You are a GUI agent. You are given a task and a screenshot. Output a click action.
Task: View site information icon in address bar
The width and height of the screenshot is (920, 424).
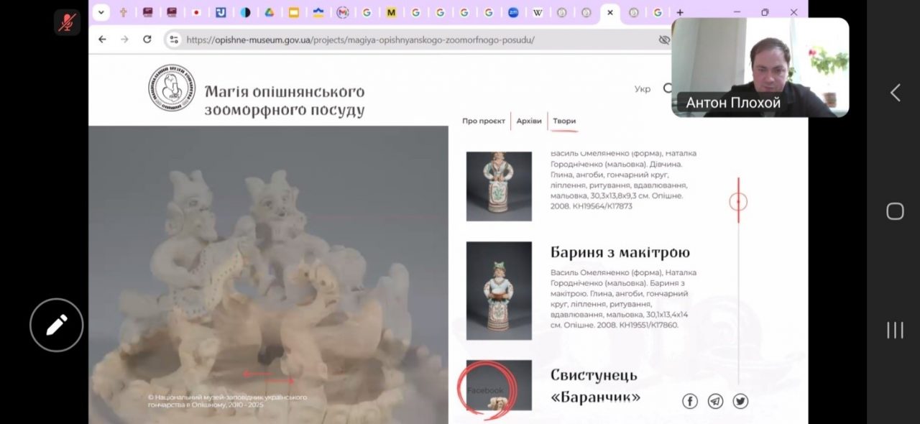coord(173,40)
